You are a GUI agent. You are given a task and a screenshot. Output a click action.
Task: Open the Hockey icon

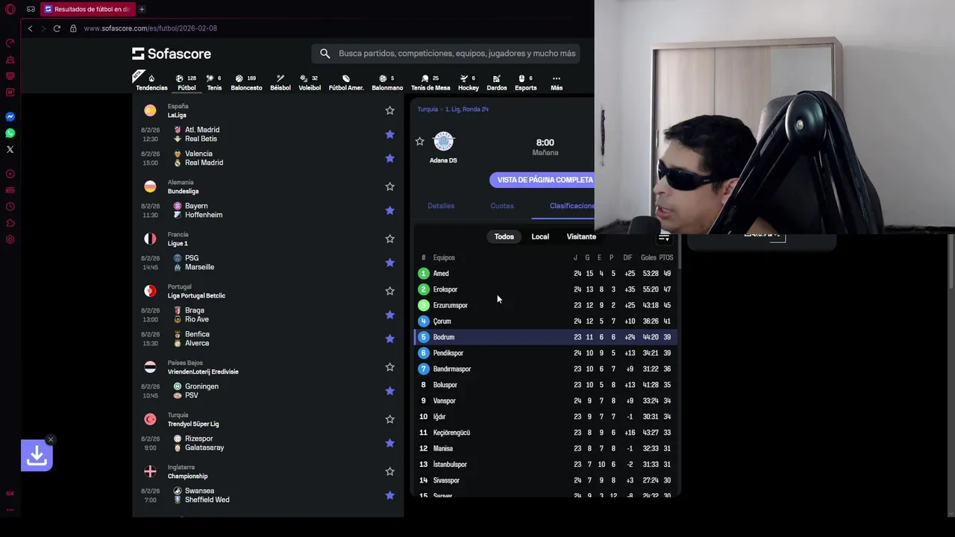coord(469,82)
